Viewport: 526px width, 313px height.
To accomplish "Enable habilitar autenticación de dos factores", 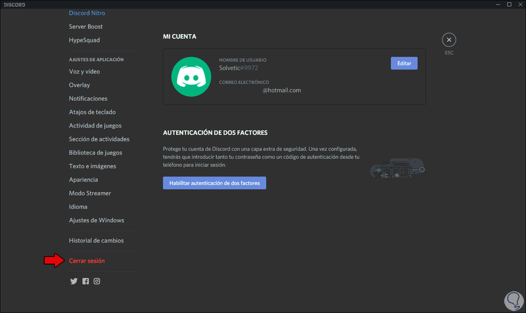I will pyautogui.click(x=214, y=183).
